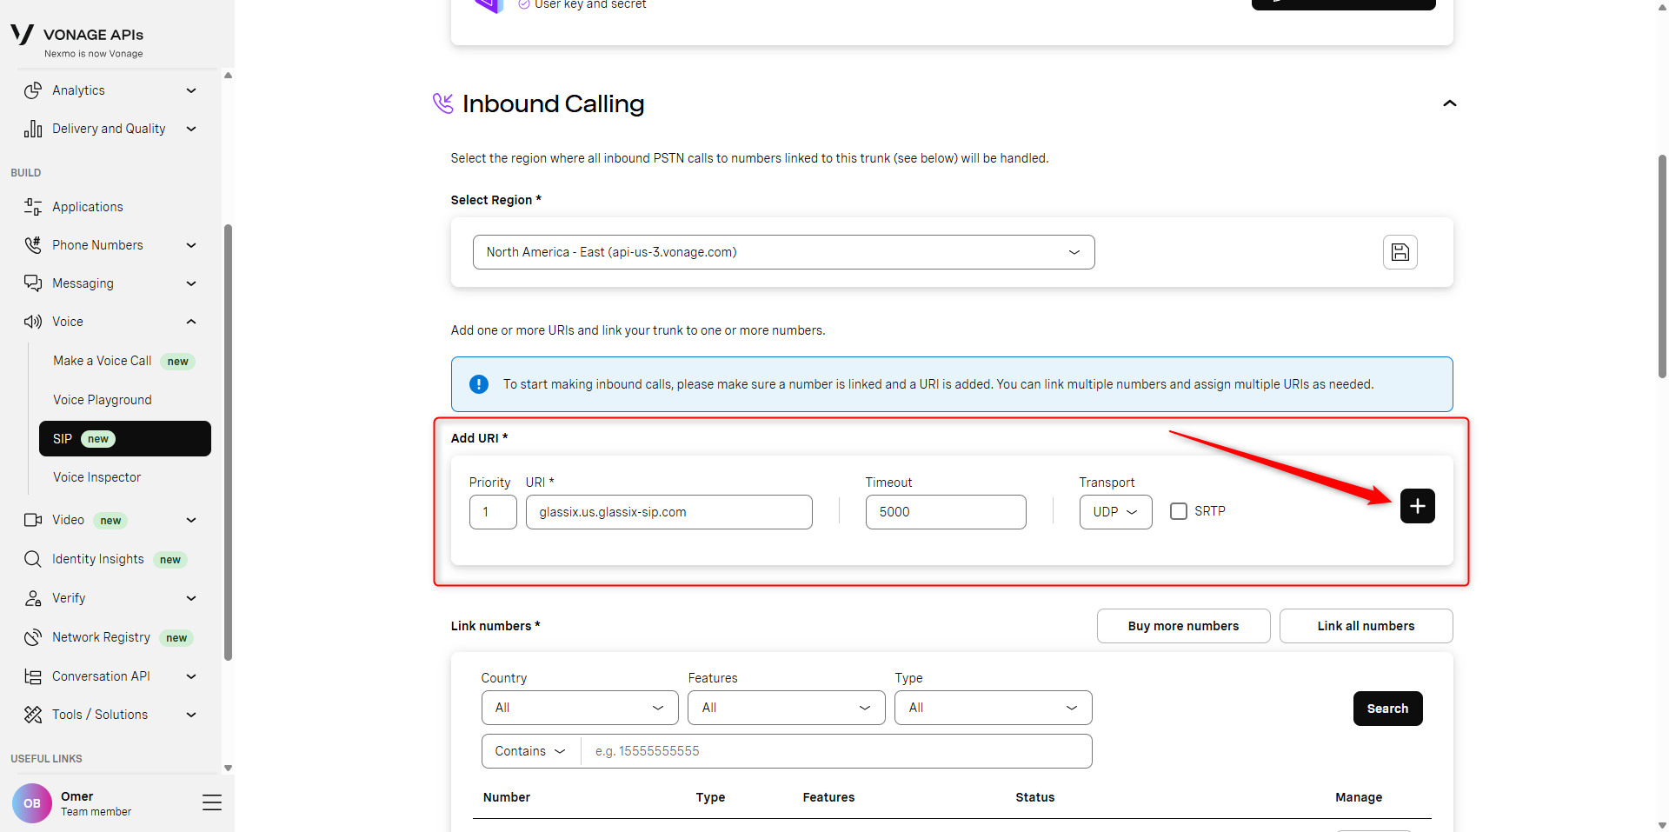Select the SIP menu item
1669x832 pixels.
coord(125,438)
